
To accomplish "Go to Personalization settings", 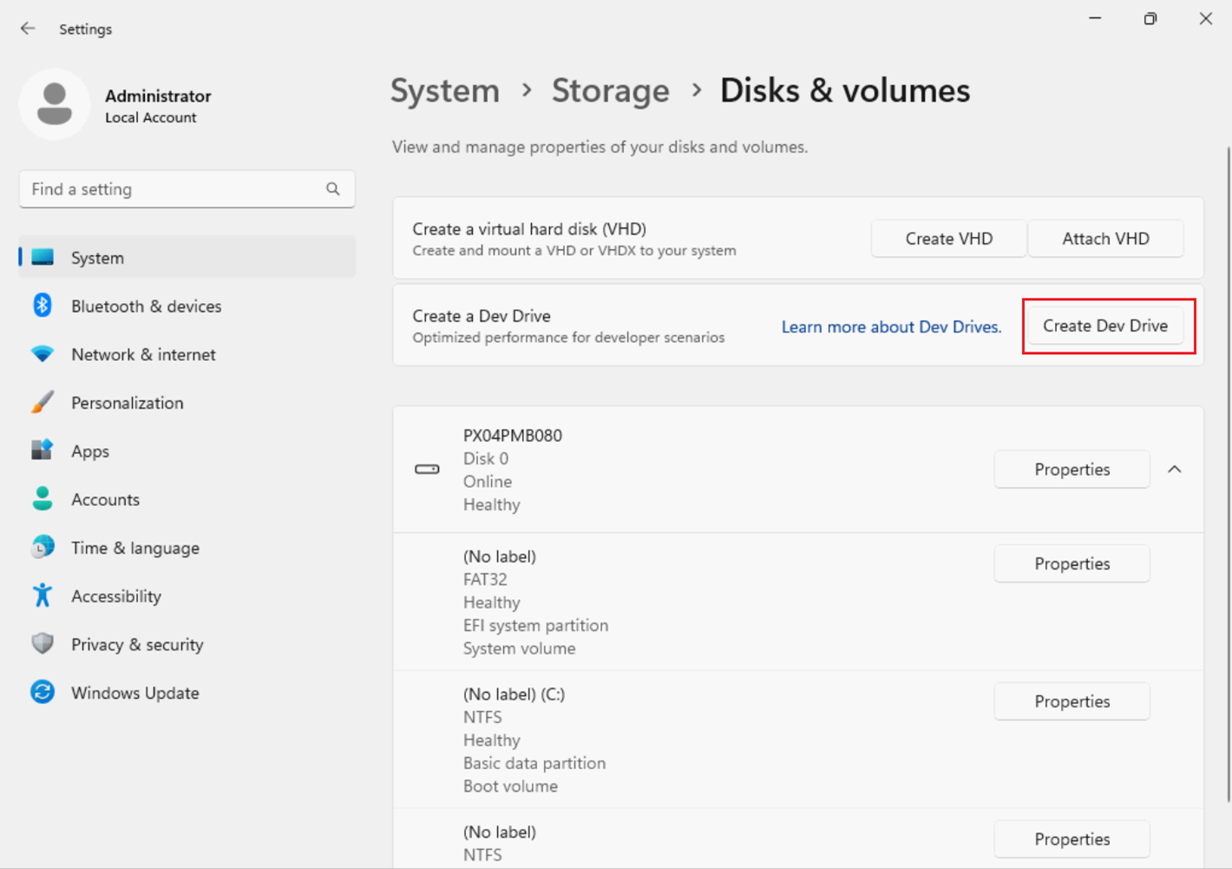I will point(127,403).
